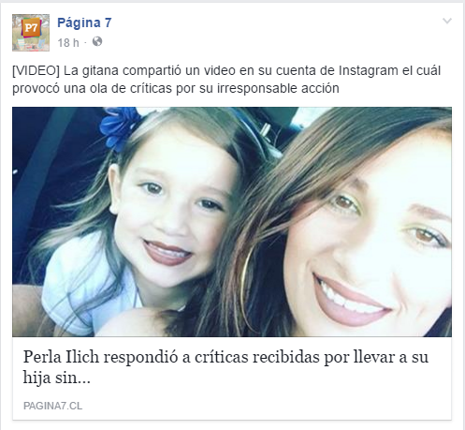Viewport: 465px width, 430px height.
Task: Click the 'Perla Ilich' name in the headline
Action: click(61, 357)
